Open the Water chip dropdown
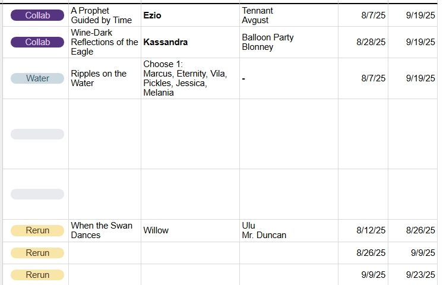443x285 pixels. pyautogui.click(x=37, y=78)
